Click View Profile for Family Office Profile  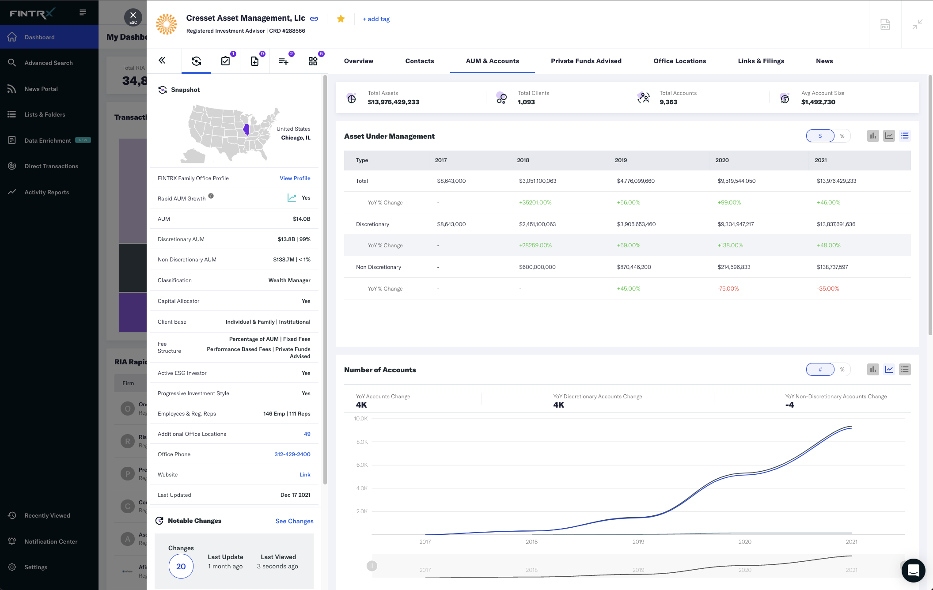[295, 178]
